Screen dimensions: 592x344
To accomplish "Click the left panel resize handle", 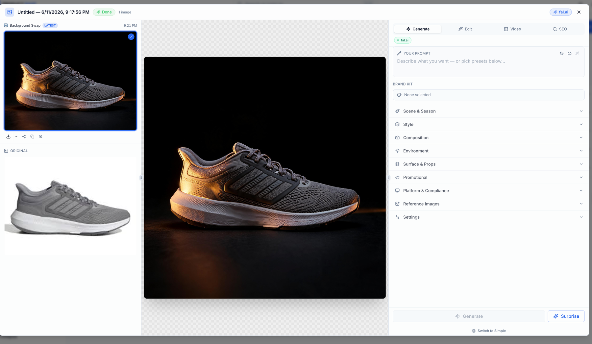I will (x=141, y=178).
